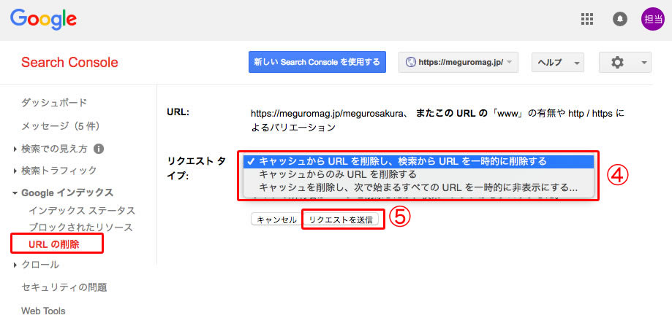Click the info icon beside 検索での見え方

(99, 149)
